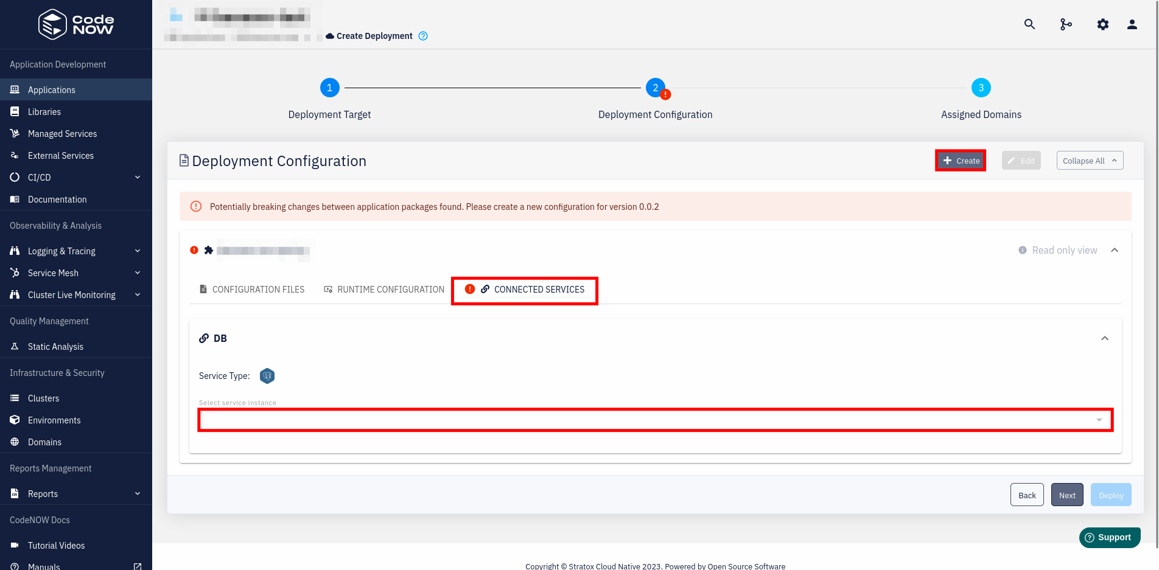Open Static Analysis in the sidebar
1159x570 pixels.
point(76,346)
